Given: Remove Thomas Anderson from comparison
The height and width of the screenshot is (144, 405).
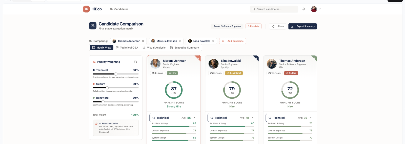Looking at the screenshot, I should coord(143,41).
